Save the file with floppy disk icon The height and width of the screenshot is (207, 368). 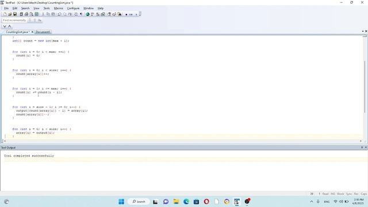click(15, 14)
